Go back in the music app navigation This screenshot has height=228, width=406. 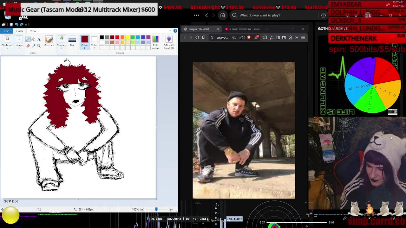point(206,15)
